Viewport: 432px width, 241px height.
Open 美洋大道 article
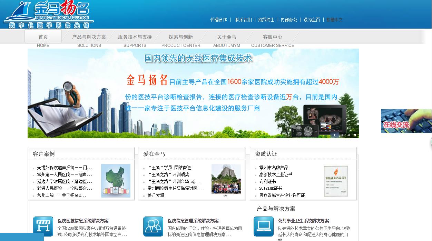(156, 195)
